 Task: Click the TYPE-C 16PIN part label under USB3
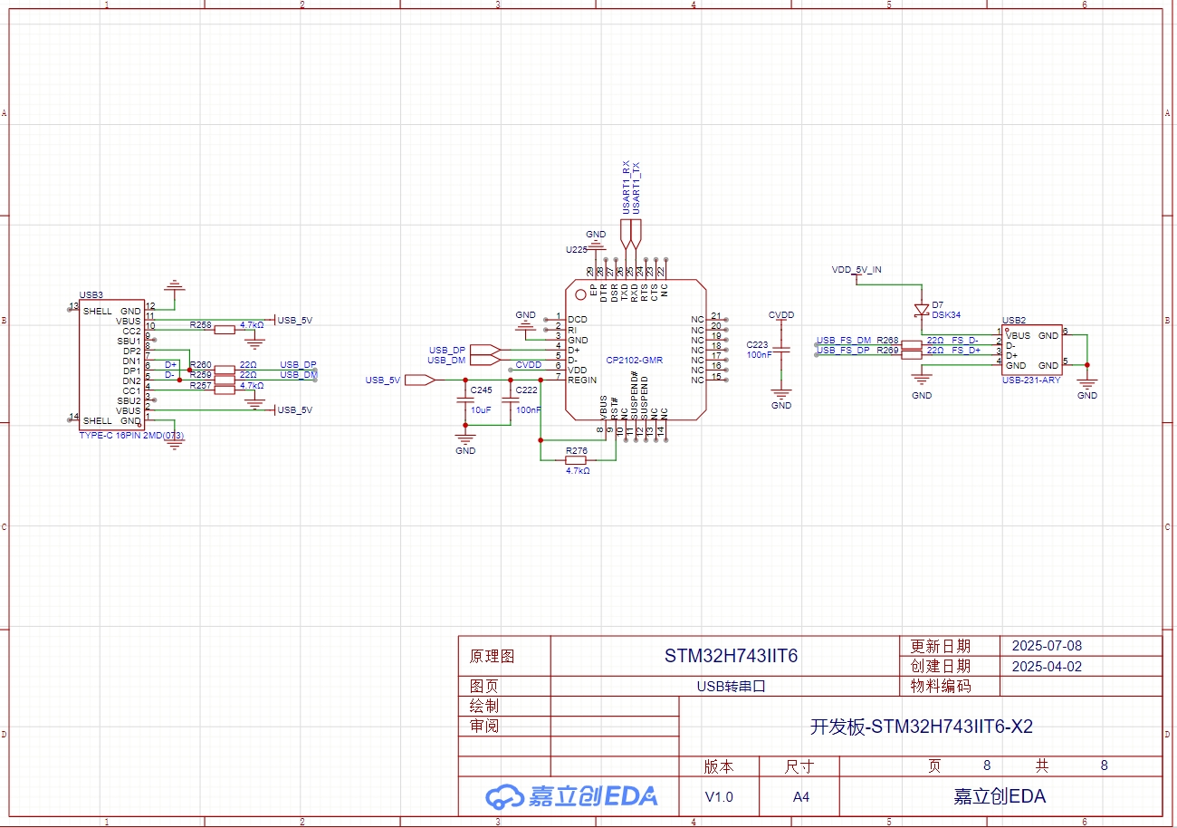[x=132, y=436]
